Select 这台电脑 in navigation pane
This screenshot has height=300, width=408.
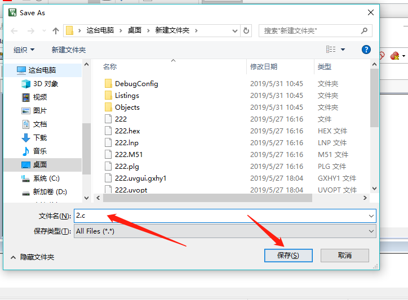click(x=43, y=70)
